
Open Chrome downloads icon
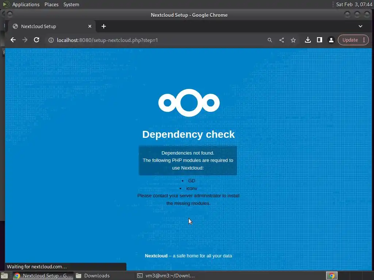point(308,40)
